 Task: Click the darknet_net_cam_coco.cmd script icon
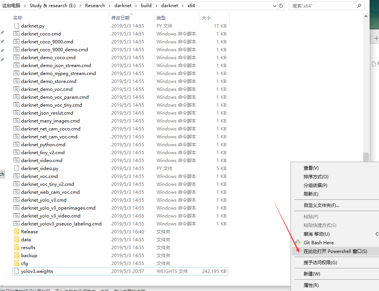17,129
